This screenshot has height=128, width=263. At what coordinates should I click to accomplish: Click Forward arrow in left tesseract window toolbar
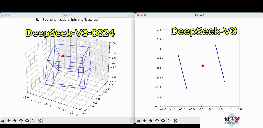(15, 121)
